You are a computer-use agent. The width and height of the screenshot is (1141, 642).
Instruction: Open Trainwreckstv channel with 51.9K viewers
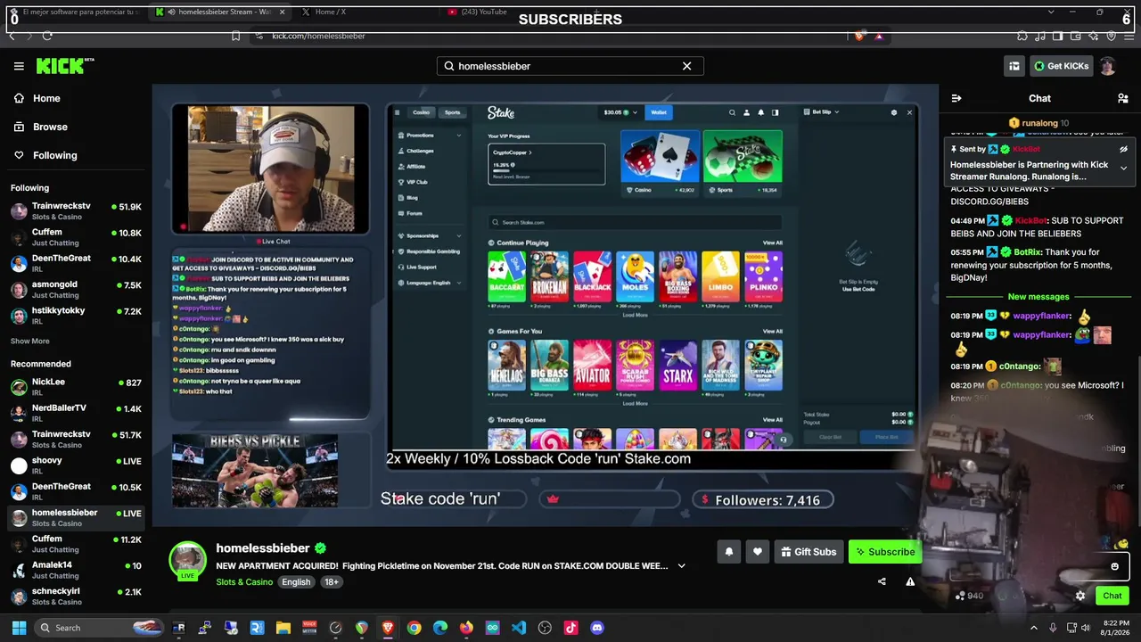(x=76, y=211)
